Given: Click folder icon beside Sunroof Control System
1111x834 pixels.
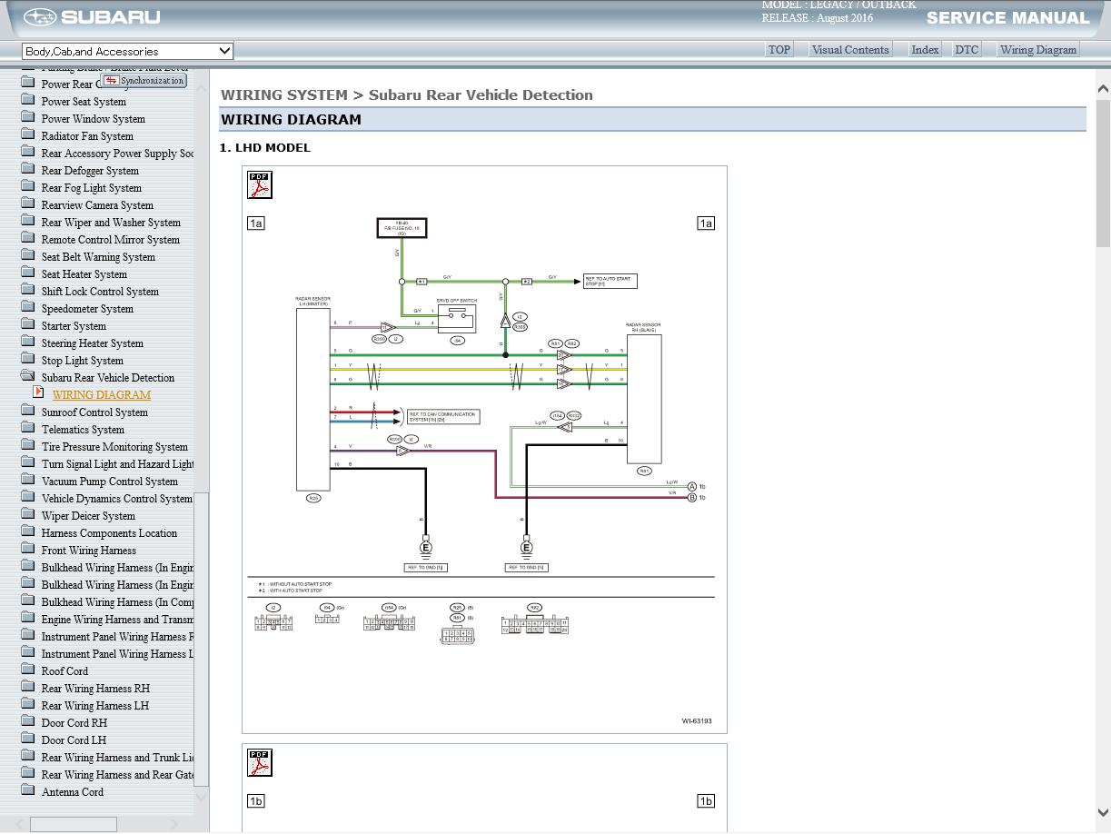Looking at the screenshot, I should tap(27, 412).
